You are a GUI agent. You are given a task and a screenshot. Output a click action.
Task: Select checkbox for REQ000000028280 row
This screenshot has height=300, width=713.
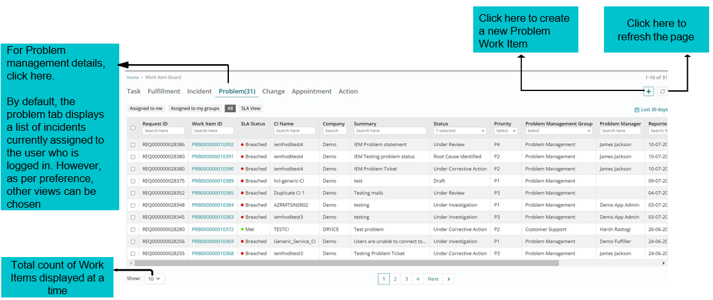pos(133,229)
